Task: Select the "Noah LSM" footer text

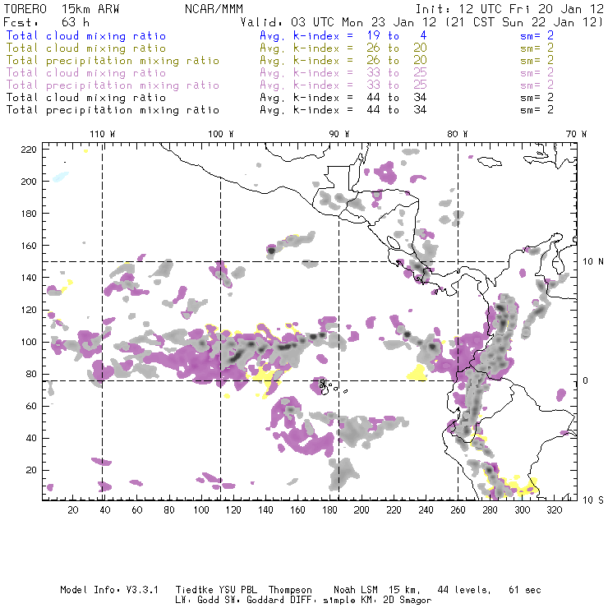Action: [x=356, y=590]
